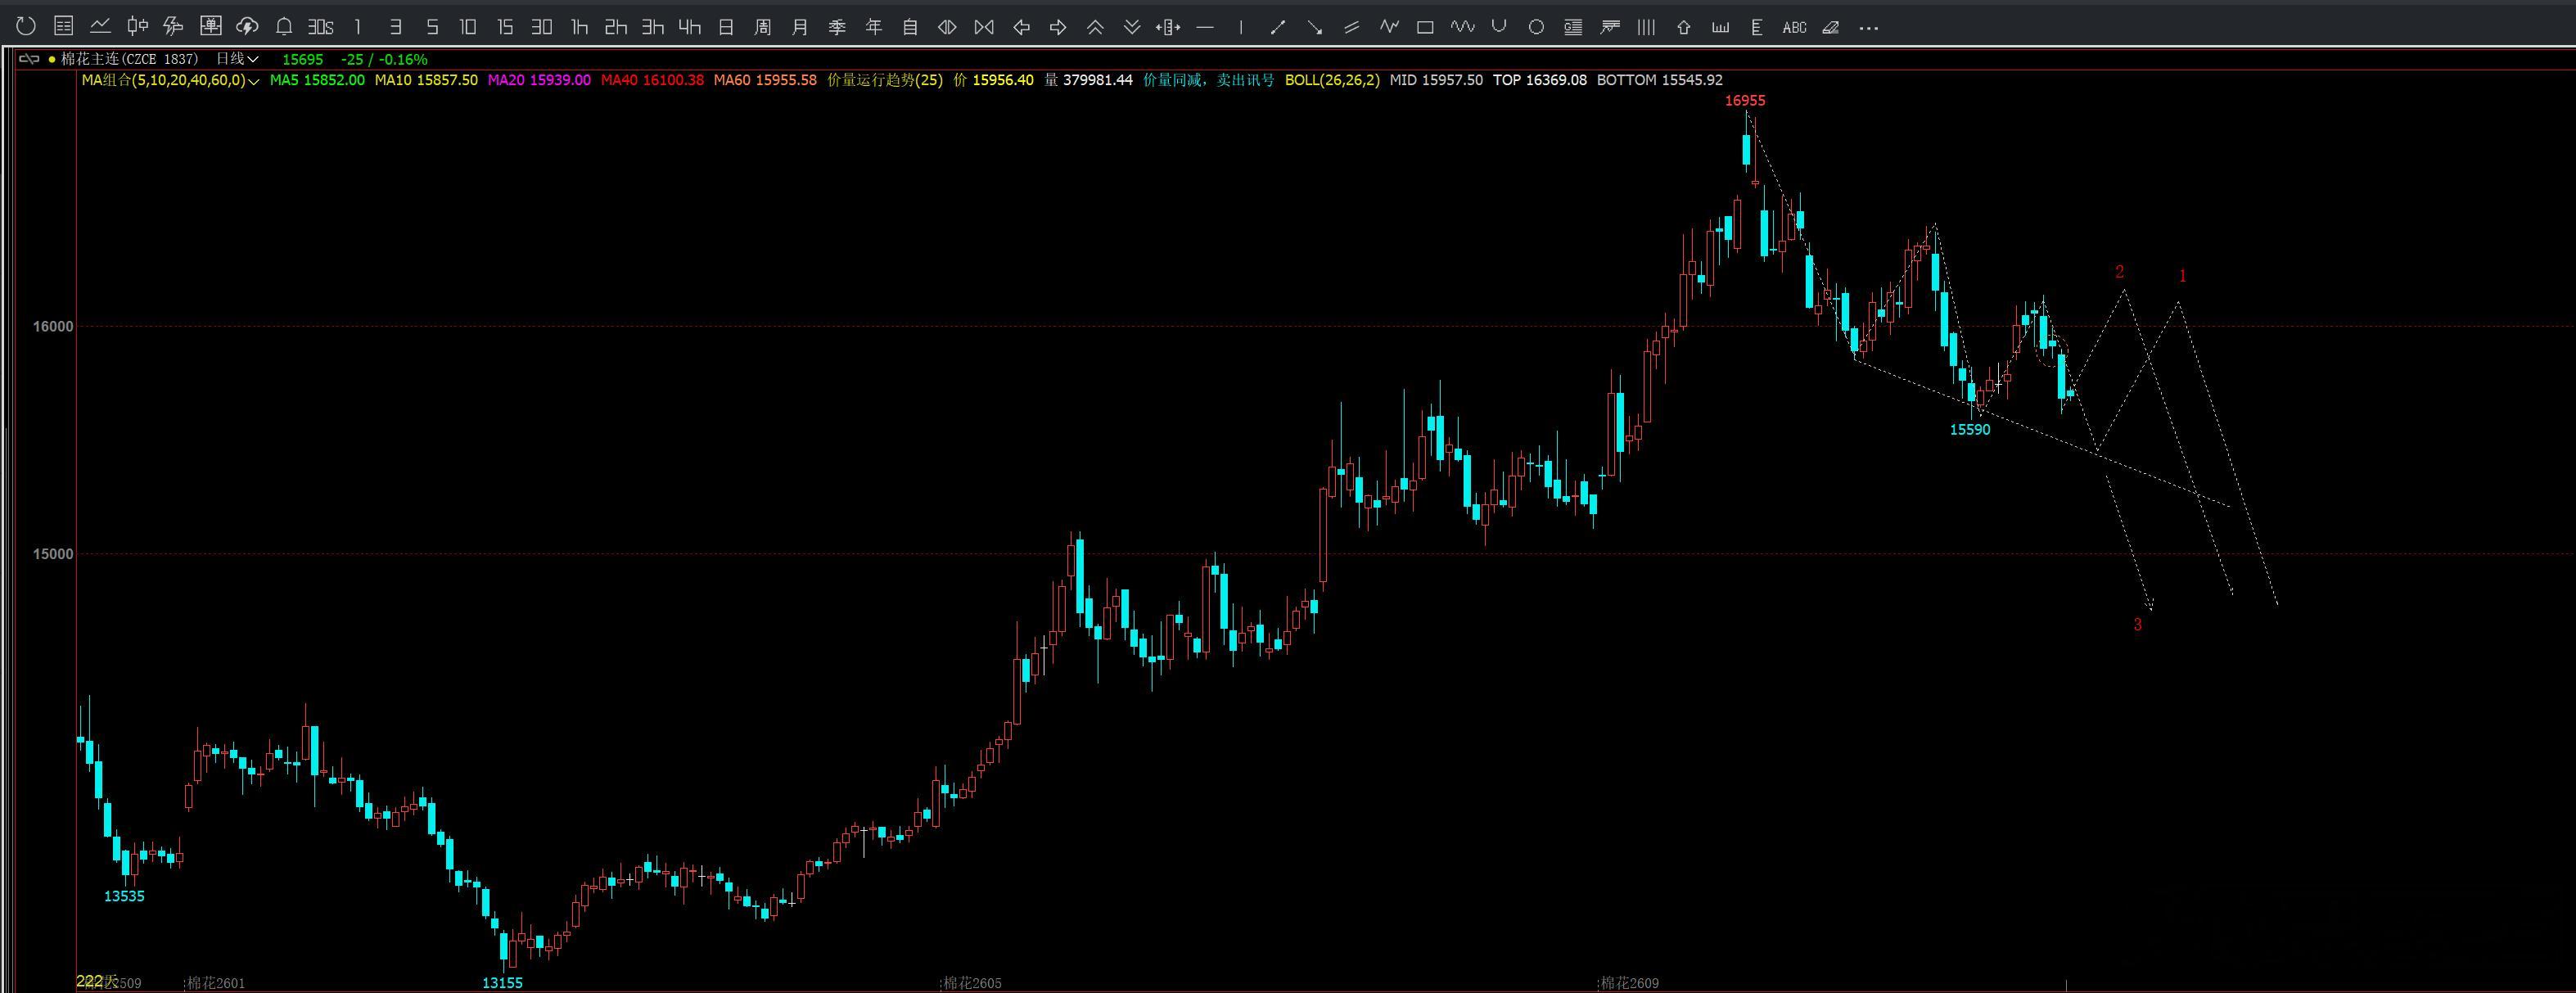Select the up arrow marker tool
The width and height of the screenshot is (2576, 993).
pos(1684,28)
